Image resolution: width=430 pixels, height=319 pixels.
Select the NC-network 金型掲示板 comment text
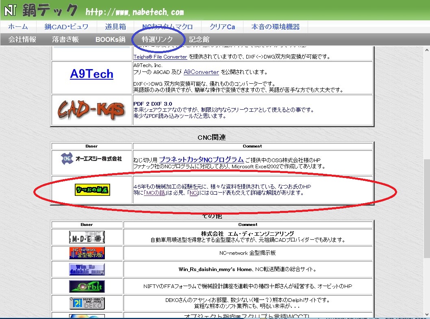(248, 253)
